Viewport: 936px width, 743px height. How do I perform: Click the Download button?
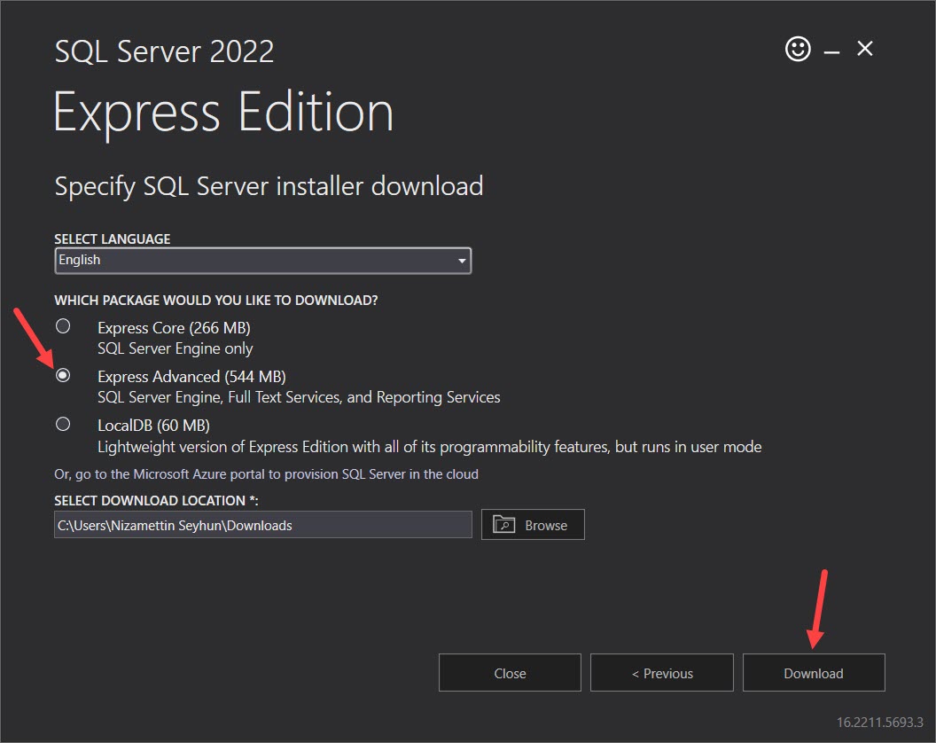point(813,672)
